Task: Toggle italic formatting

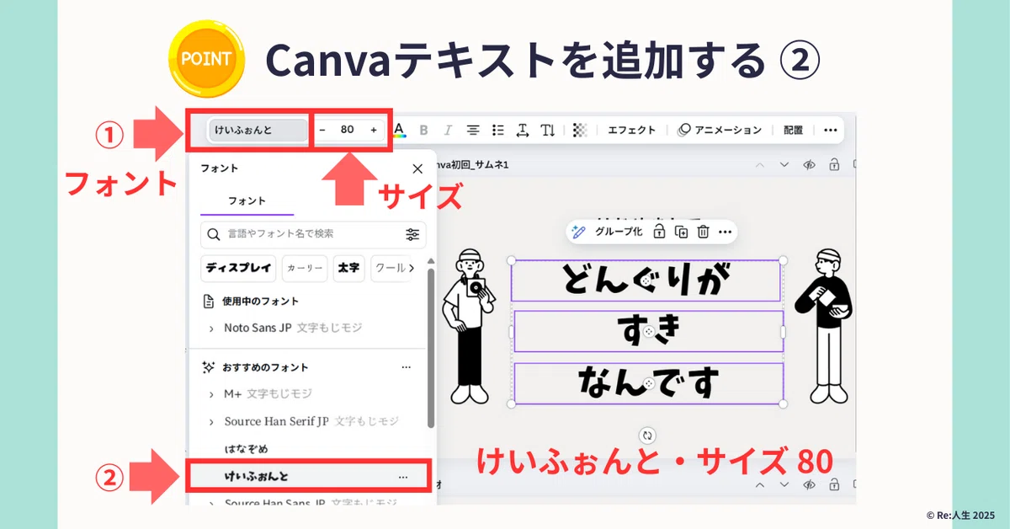Action: point(448,130)
